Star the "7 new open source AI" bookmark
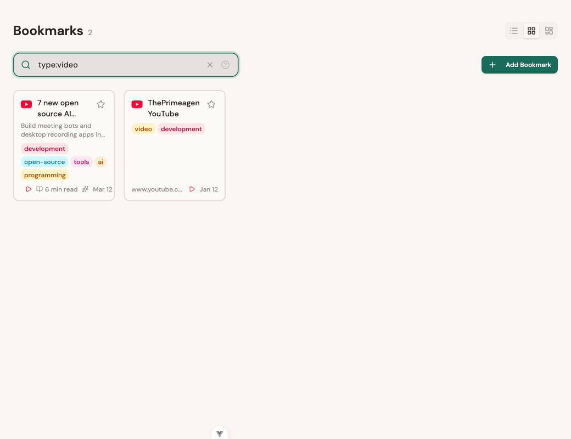Screen dimensions: 571x439 tap(100, 104)
